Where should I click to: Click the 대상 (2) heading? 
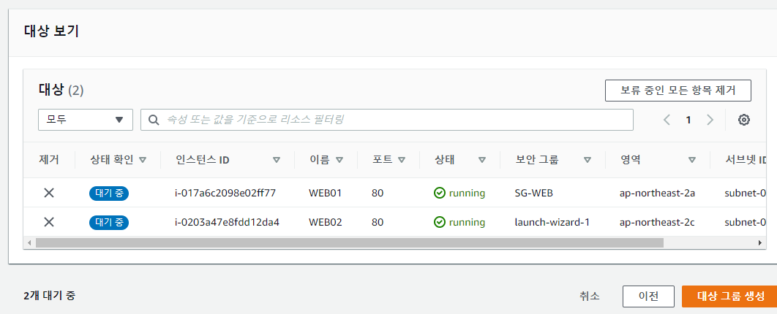click(61, 90)
